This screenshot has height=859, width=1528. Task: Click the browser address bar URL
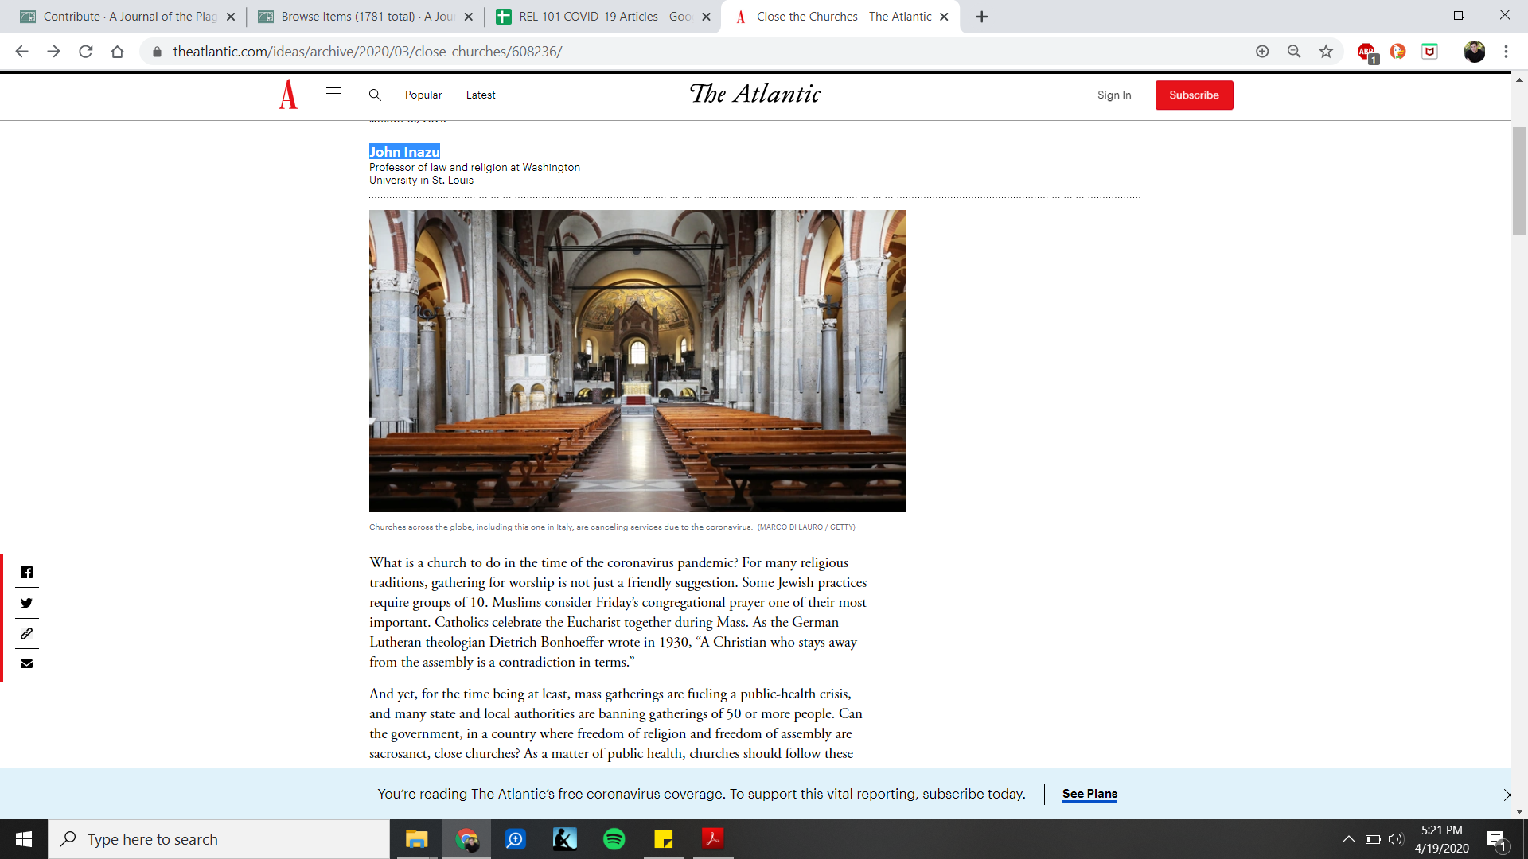(x=368, y=52)
